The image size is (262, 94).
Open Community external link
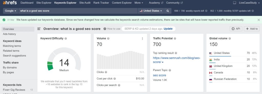coord(174,3)
